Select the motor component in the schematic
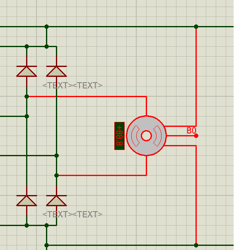This screenshot has width=234, height=250. 146,136
